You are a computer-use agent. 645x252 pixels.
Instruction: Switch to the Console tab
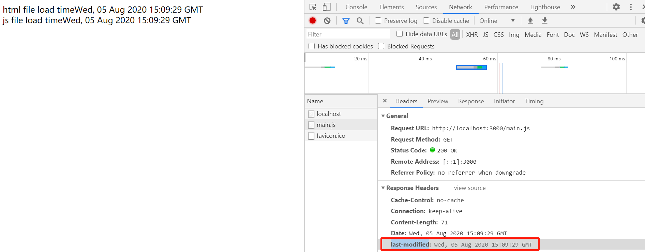click(356, 7)
